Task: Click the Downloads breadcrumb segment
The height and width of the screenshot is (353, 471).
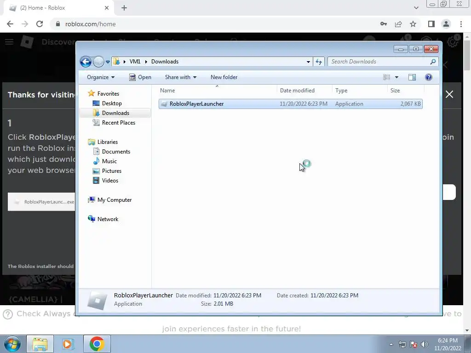Action: pos(165,62)
